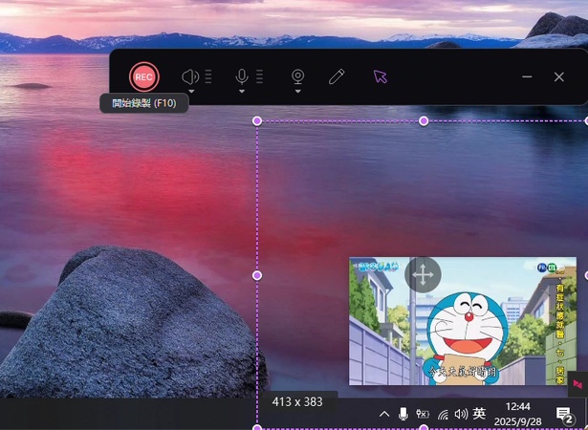Select the purple mouse cursor effect icon
The image size is (588, 430).
pos(381,76)
